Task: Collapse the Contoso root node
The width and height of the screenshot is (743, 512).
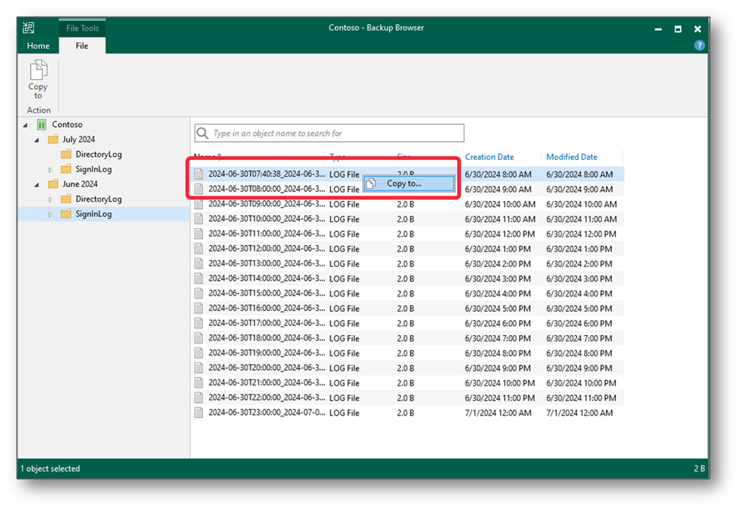Action: click(x=25, y=125)
